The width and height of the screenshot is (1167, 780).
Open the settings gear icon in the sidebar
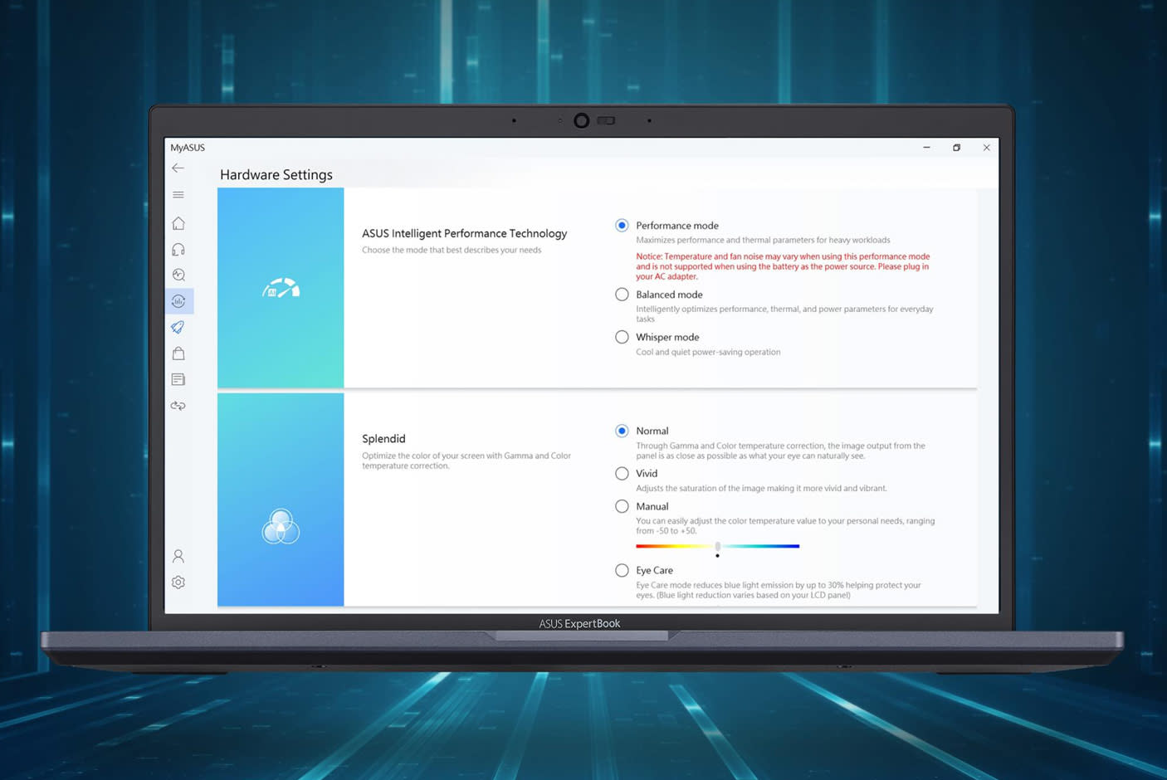[x=178, y=583]
